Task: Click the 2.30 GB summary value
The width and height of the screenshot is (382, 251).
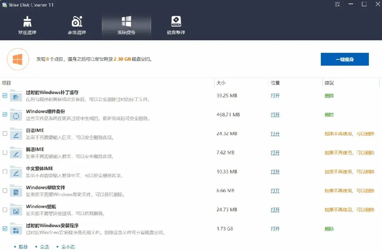Action: [x=122, y=59]
